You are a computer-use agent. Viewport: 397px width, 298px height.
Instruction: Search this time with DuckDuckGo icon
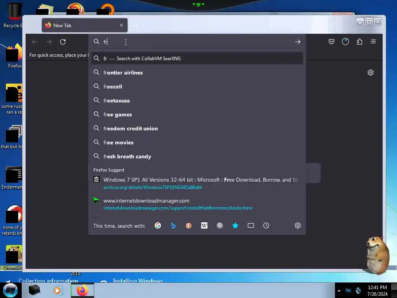[189, 225]
